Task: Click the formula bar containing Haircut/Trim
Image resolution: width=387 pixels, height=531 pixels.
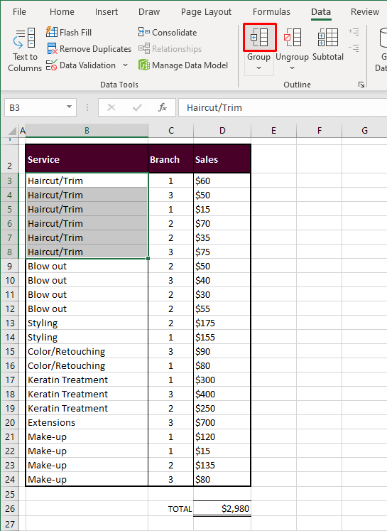Action: 283,107
